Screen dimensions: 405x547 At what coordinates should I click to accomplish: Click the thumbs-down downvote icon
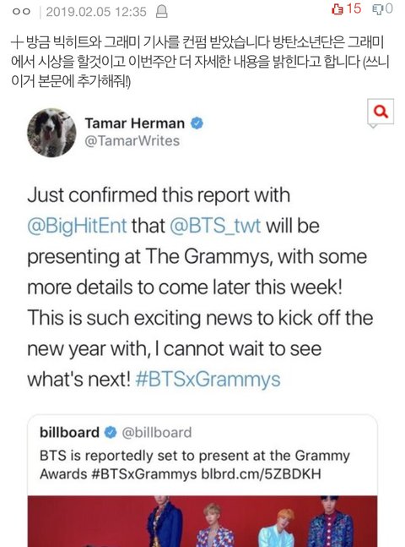click(x=377, y=9)
